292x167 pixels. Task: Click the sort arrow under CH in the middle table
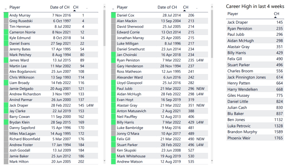185,11
